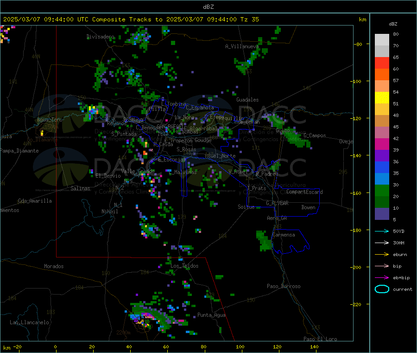Click the 'Aero_GA' map label
Screen dimensions: 417x353
coord(277,218)
